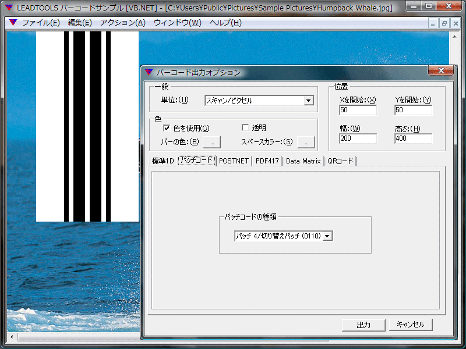Switch to the POSTNET tab
466x349 pixels.
coord(234,161)
